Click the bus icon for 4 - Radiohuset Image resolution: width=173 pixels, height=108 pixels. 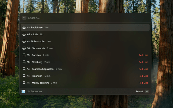[x=24, y=28]
